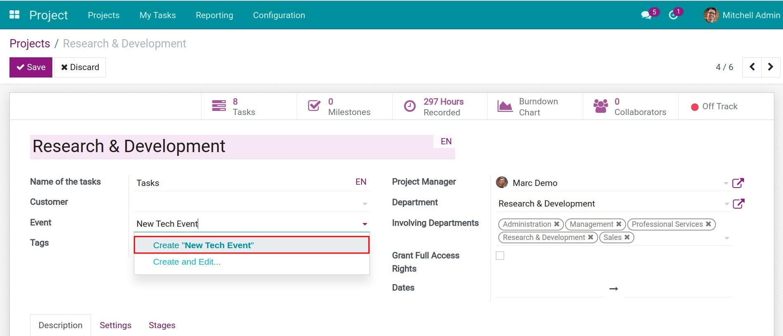Expand the Event field dropdown arrow
Viewport: 783px width, 336px height.
[365, 224]
